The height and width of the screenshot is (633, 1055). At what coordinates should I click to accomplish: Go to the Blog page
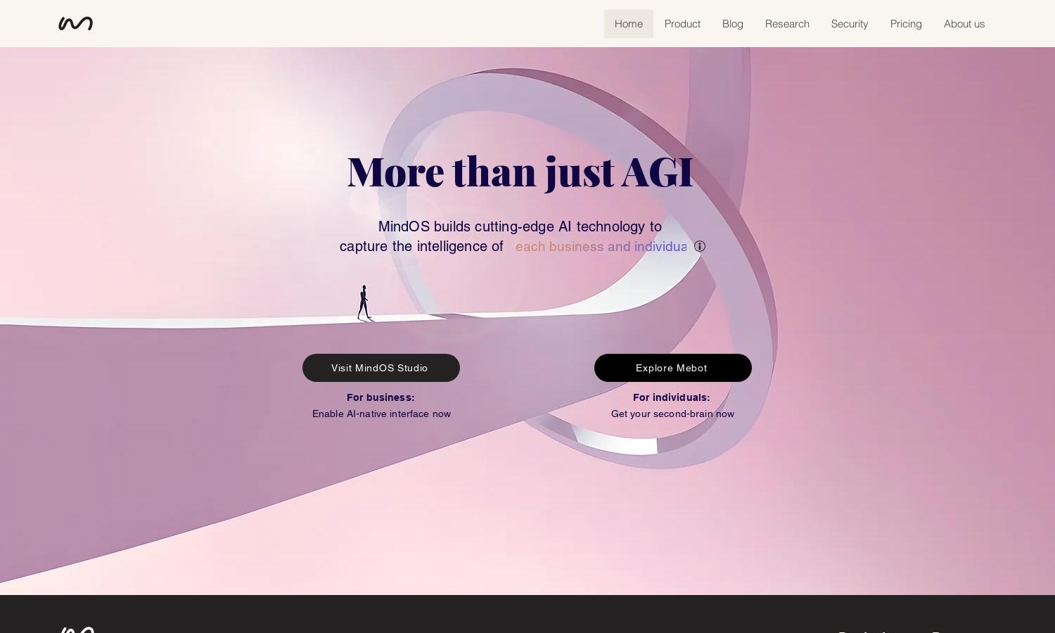point(733,24)
